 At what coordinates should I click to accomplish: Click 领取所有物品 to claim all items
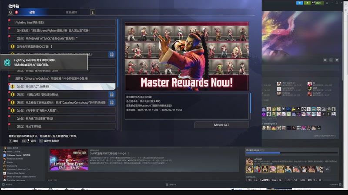point(49,141)
